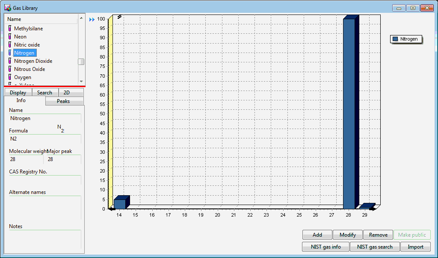438x258 pixels.
Task: Click the left arrow on chart x-axis
Action: (111, 209)
